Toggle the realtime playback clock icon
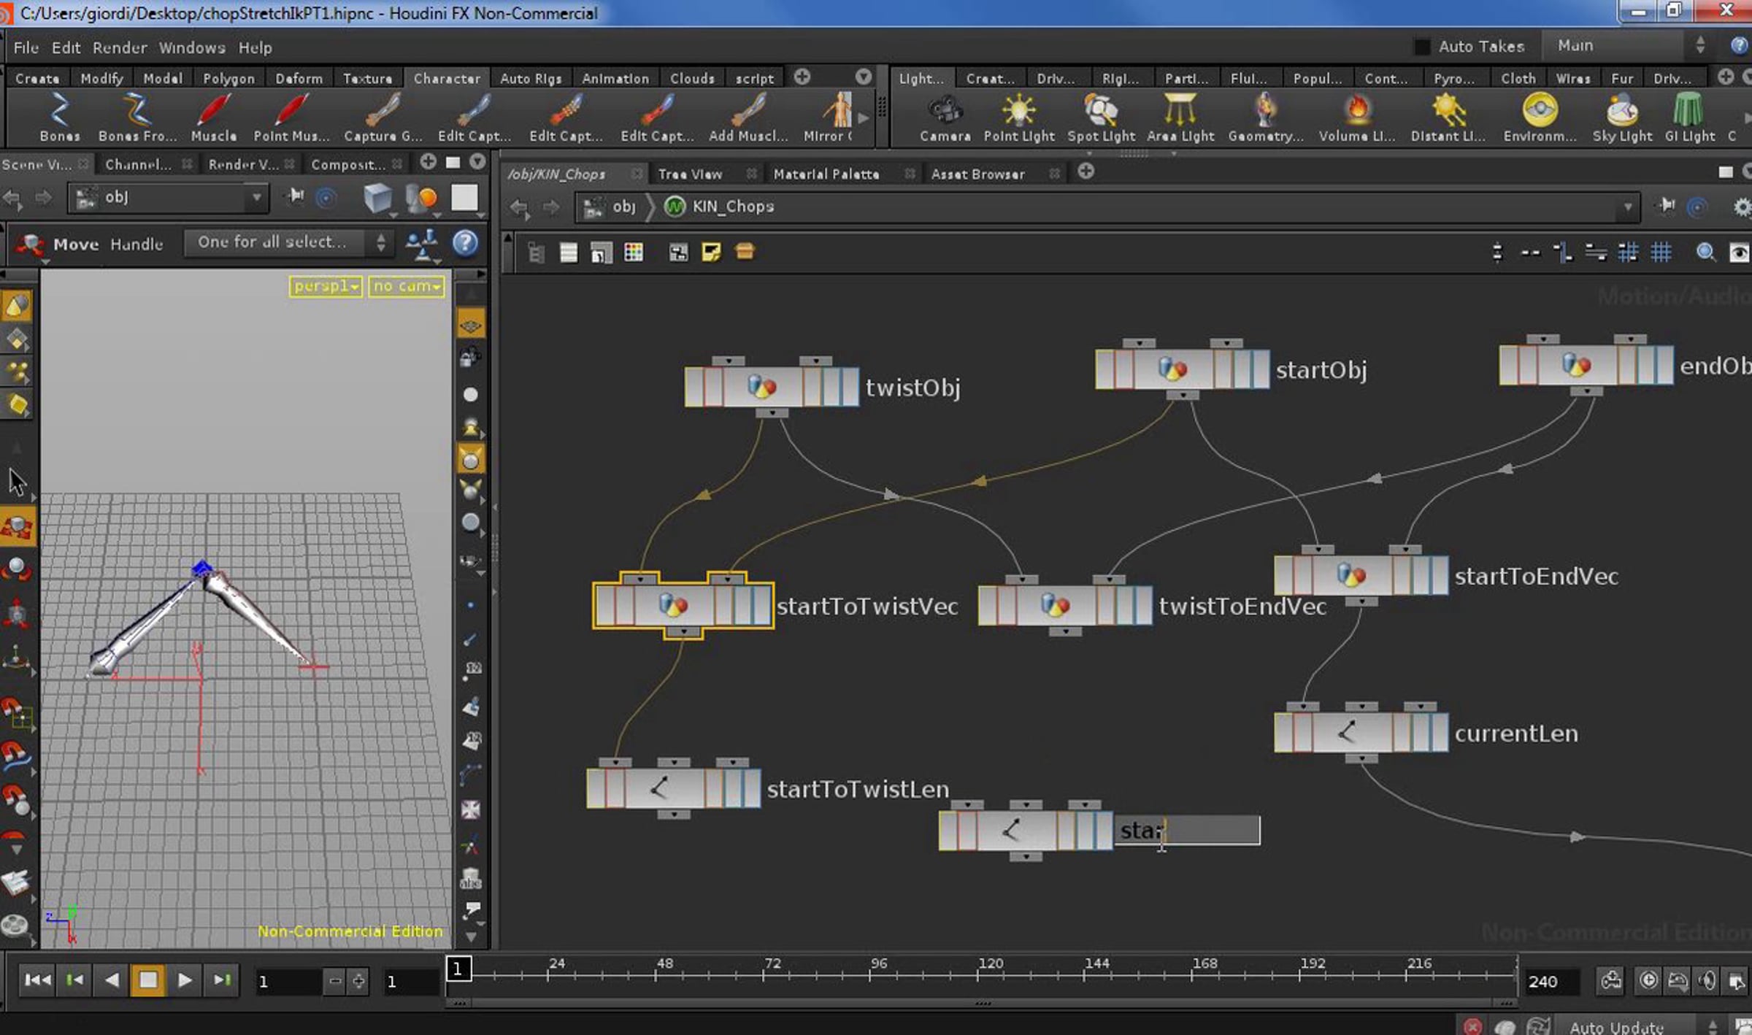Image resolution: width=1752 pixels, height=1035 pixels. pyautogui.click(x=1648, y=980)
